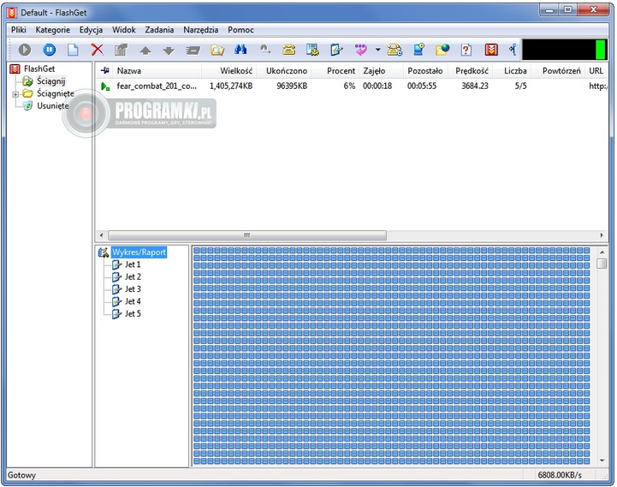617x487 pixels.
Task: Open the Narzędzia menu
Action: (201, 30)
